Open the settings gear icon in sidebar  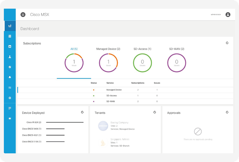tap(10, 98)
